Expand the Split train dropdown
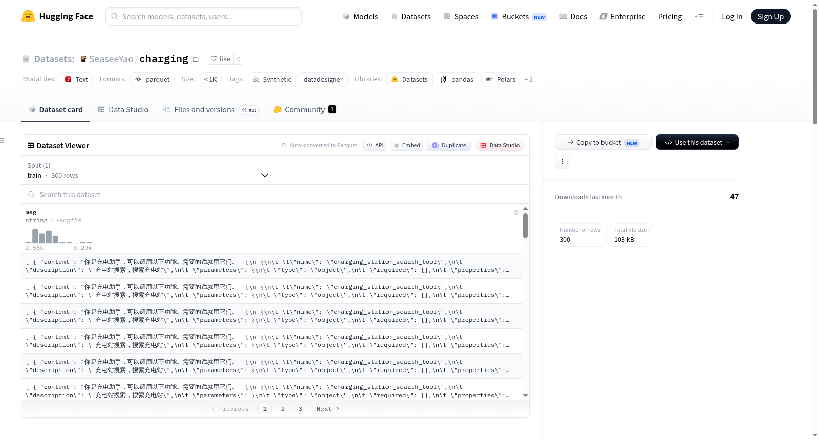This screenshot has height=440, width=819. click(148, 170)
